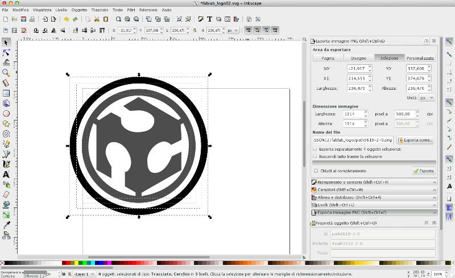Switch to the Disegno export area tab
The height and width of the screenshot is (278, 455).
click(x=359, y=58)
